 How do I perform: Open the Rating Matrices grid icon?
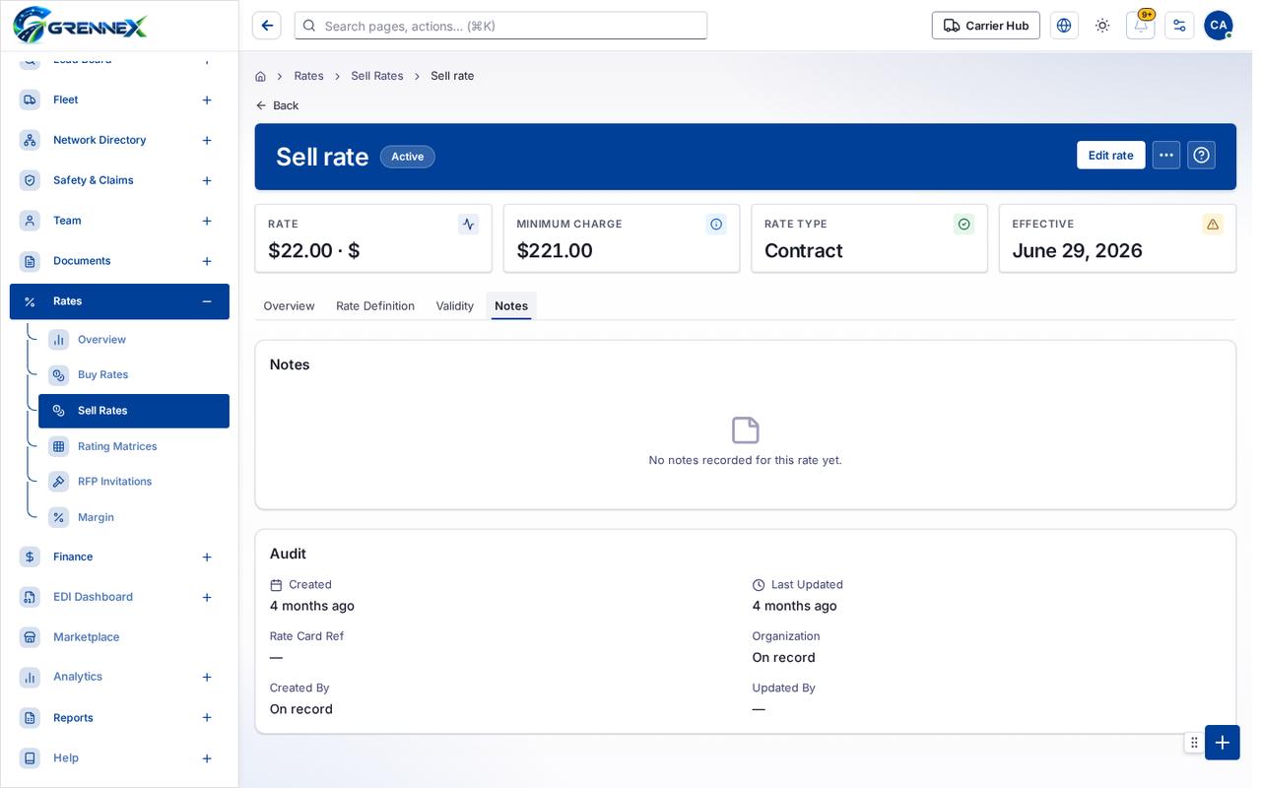pos(59,446)
